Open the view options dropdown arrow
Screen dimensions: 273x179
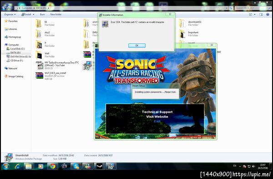click(x=254, y=15)
